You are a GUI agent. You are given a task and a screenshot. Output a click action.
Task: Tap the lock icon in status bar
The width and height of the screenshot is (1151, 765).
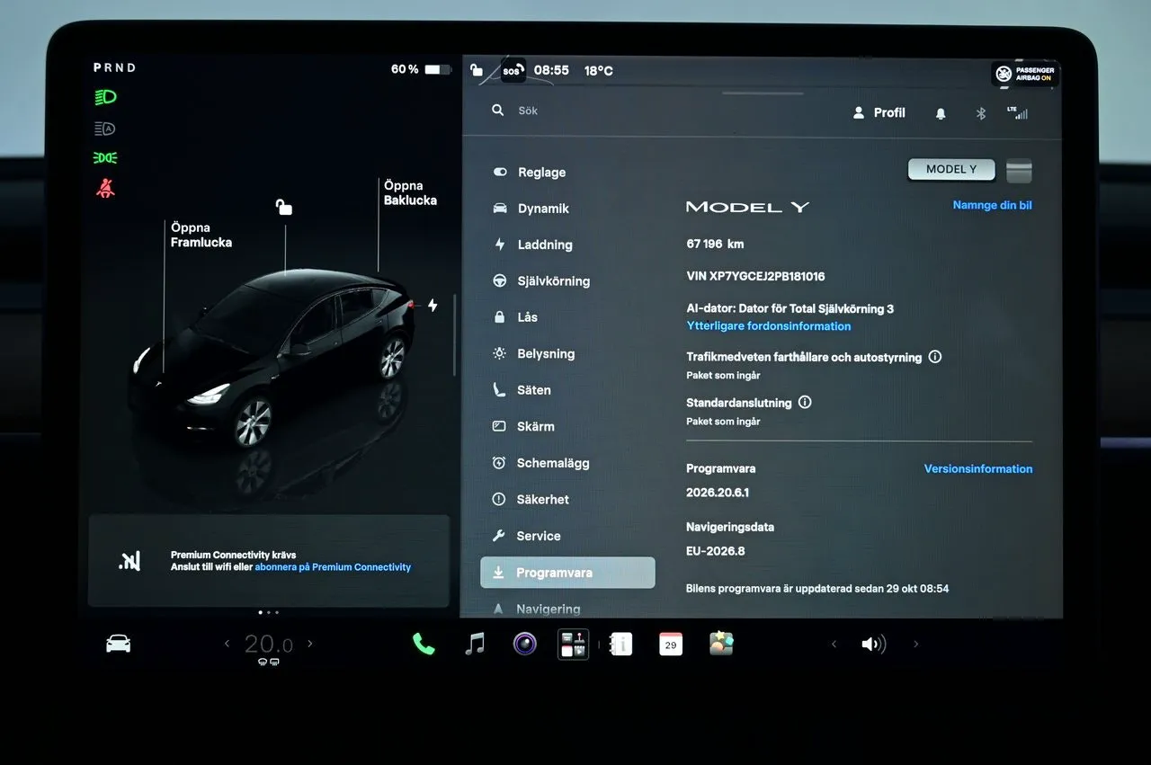pos(477,70)
